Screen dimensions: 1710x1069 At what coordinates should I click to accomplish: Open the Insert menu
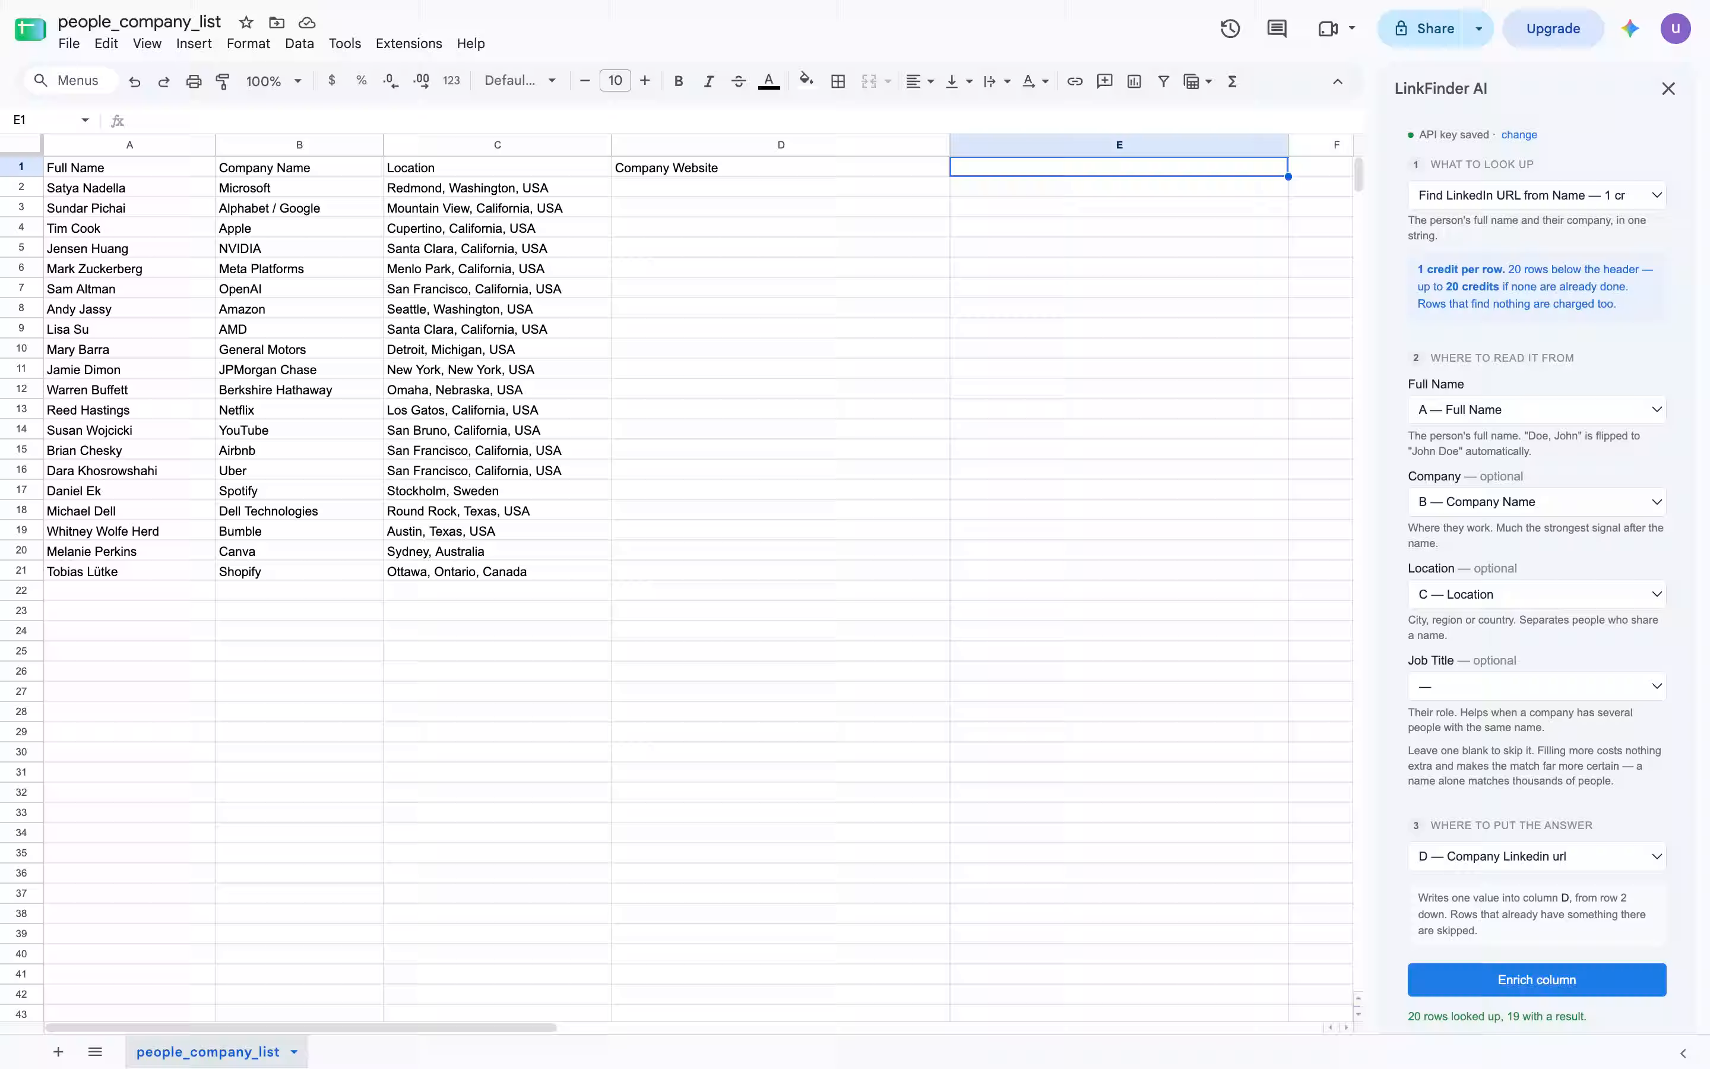194,43
